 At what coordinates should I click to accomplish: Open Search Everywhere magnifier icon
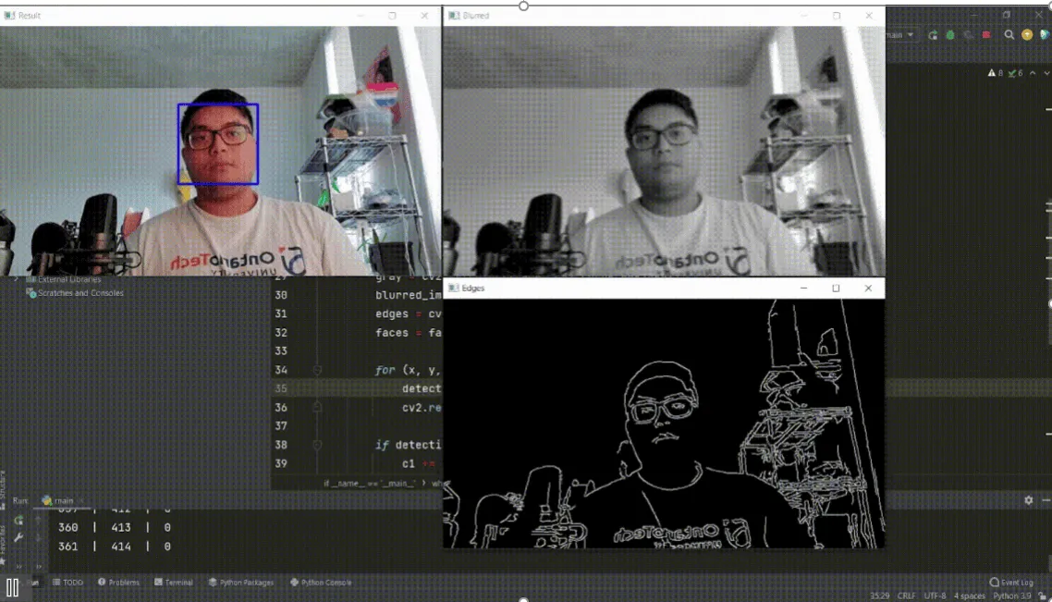point(1009,35)
